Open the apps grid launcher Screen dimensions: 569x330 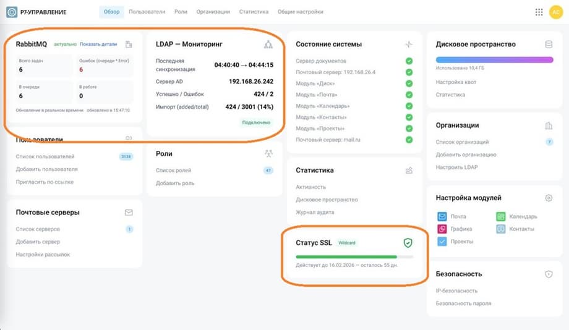(x=539, y=12)
